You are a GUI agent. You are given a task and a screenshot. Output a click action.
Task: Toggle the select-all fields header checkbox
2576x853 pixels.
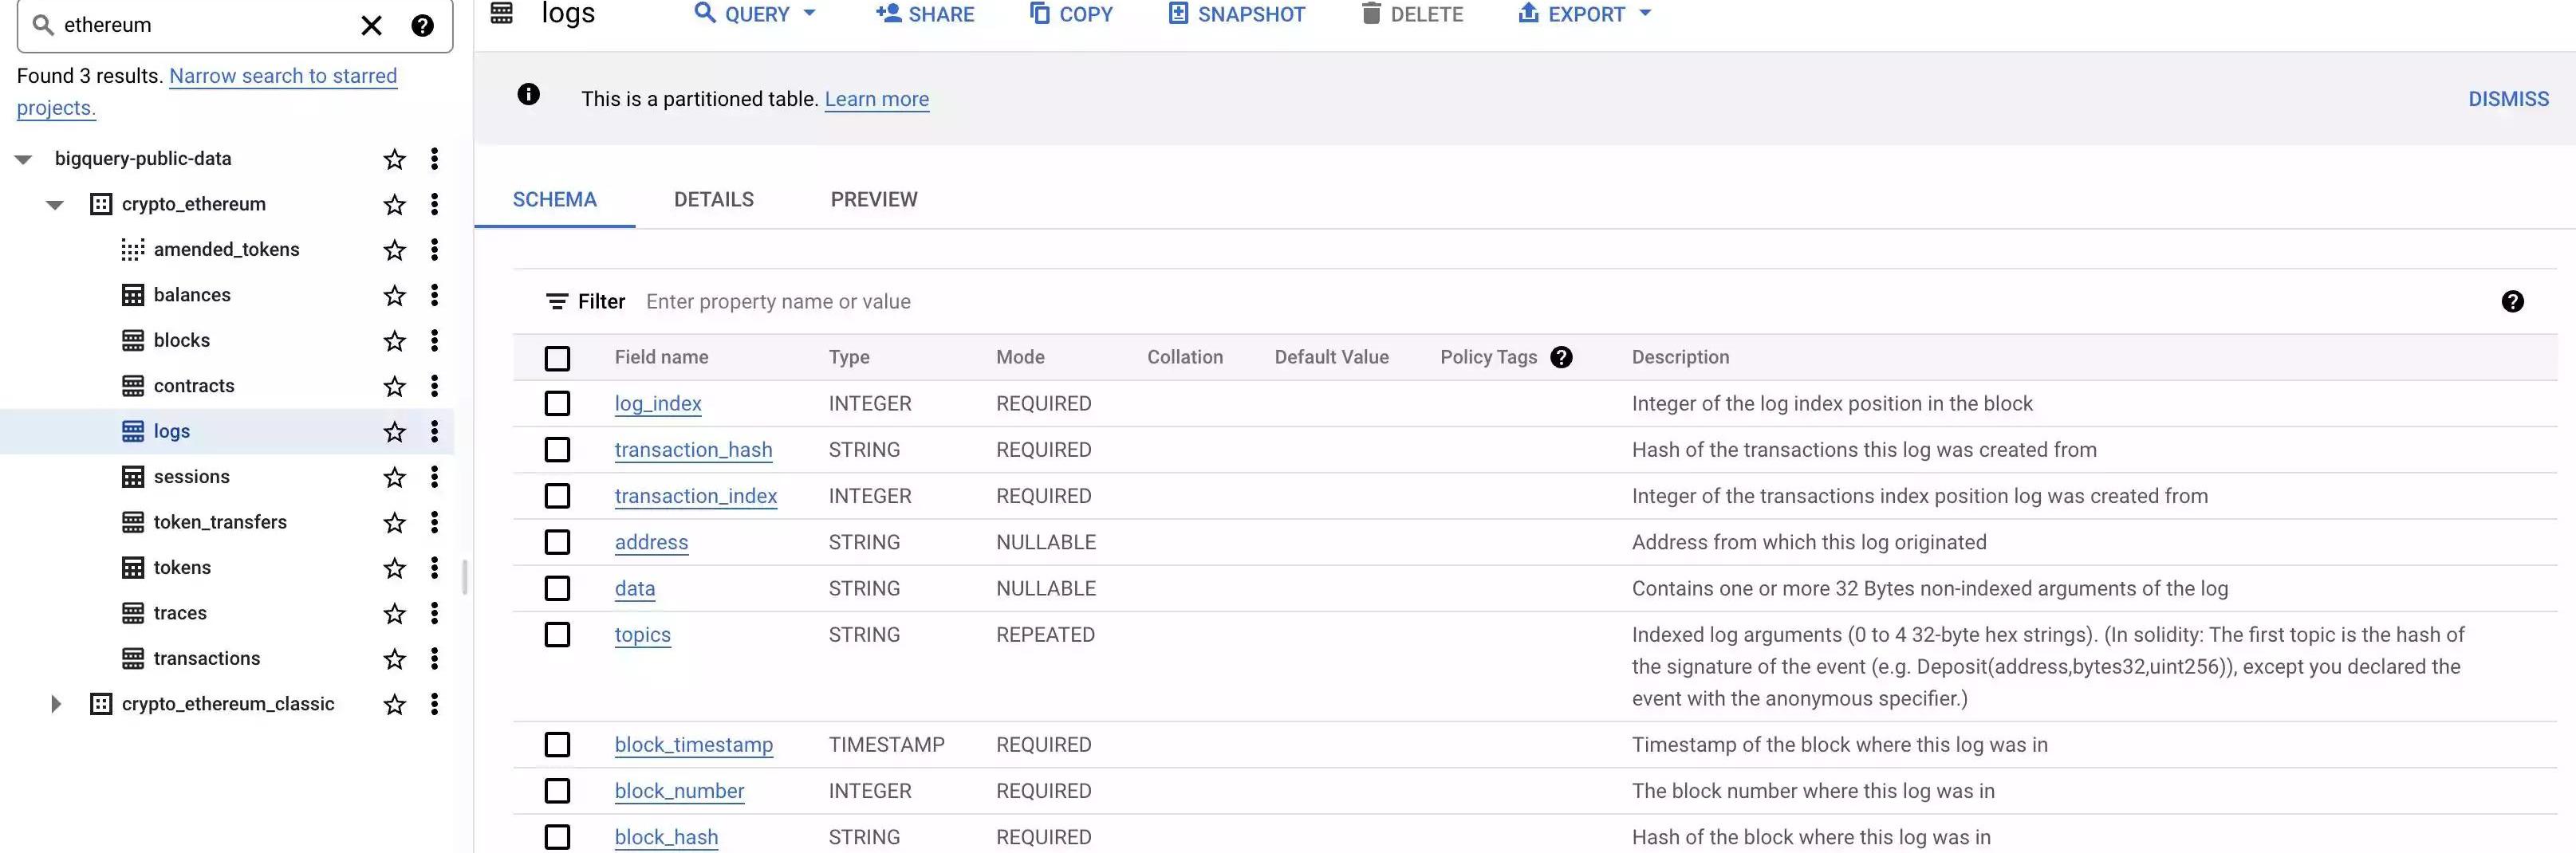tap(557, 358)
